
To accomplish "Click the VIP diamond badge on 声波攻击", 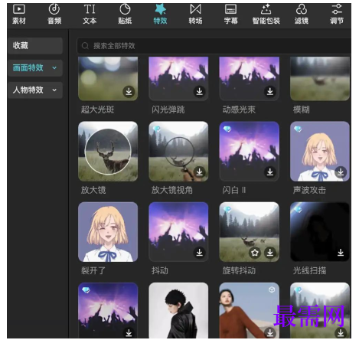I will [x=298, y=129].
